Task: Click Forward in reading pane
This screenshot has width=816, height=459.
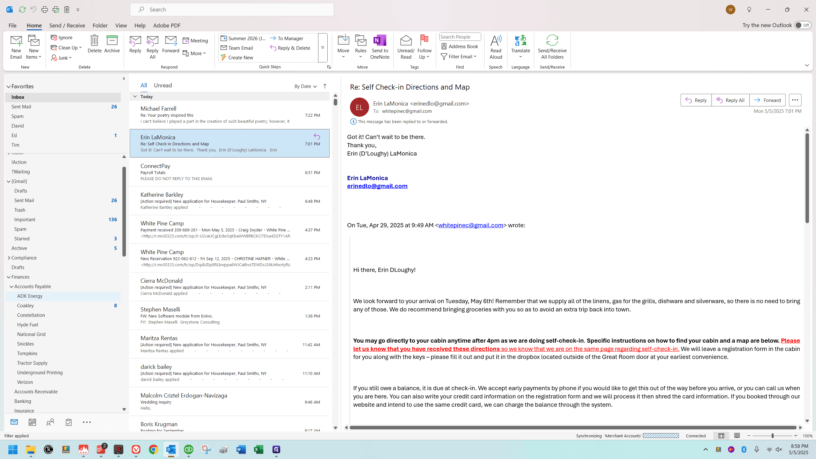Action: (767, 100)
